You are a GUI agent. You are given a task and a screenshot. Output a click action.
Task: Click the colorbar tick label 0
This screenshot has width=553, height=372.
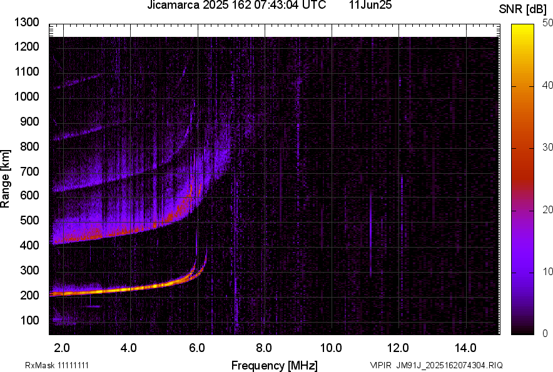click(x=545, y=333)
